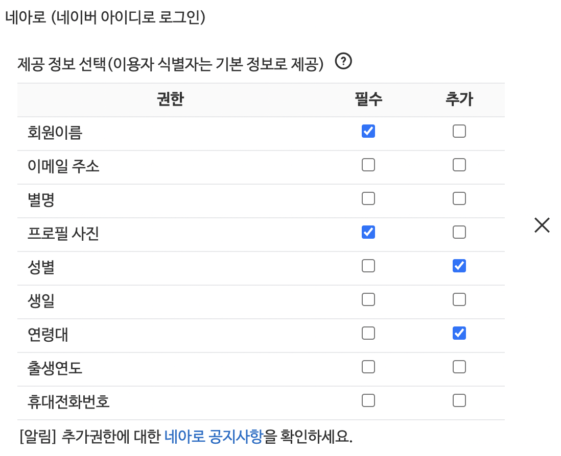This screenshot has height=456, width=561.
Task: Enable 추가 checkbox for 이메일 주소
Action: pos(459,165)
